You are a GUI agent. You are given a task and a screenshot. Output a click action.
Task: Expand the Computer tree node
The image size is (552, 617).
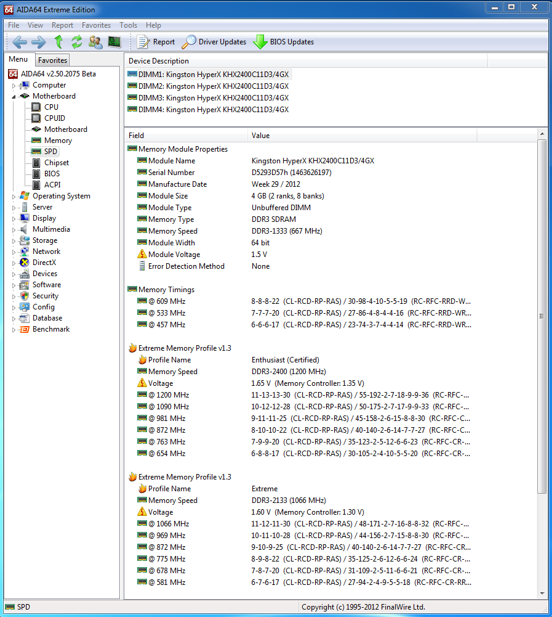[14, 86]
